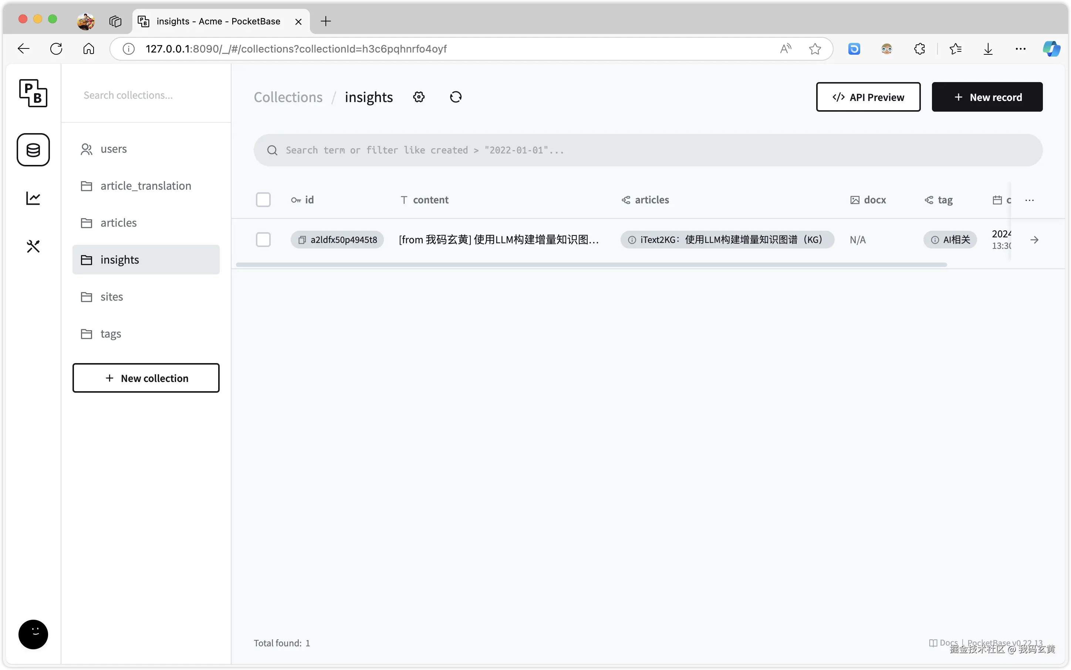Open the logs chart icon
The height and width of the screenshot is (670, 1071).
[x=33, y=198]
